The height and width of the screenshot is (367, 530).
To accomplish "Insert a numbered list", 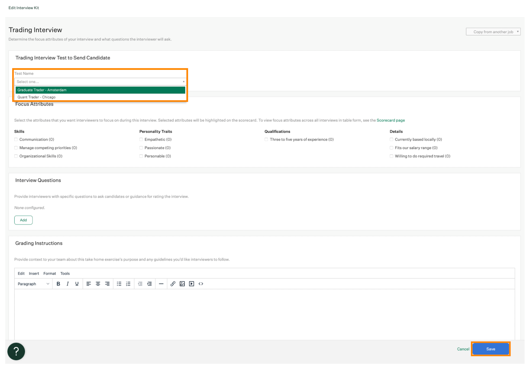I will [128, 284].
